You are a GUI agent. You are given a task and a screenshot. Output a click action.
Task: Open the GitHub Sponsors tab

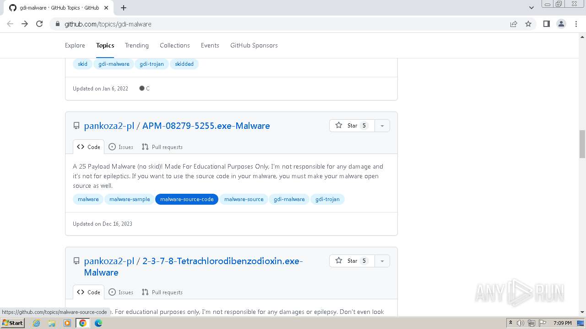[254, 45]
